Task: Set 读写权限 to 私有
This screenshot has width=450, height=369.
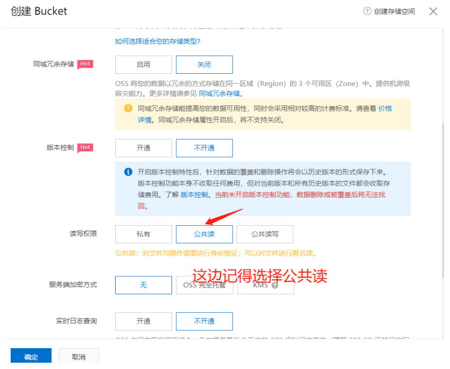Action: pyautogui.click(x=143, y=234)
